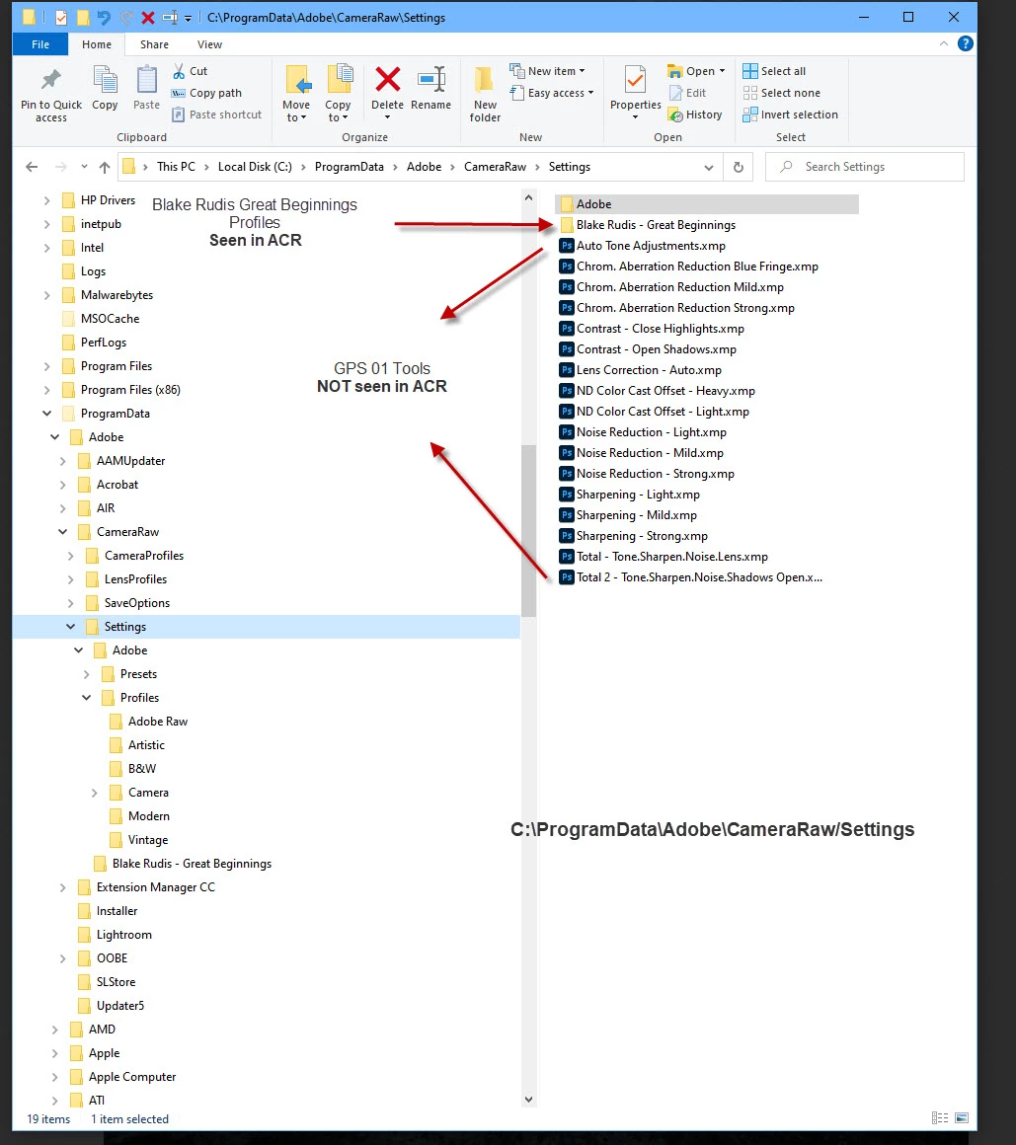The image size is (1016, 1145).
Task: Switch to the Share ribbon tab
Action: coord(154,44)
